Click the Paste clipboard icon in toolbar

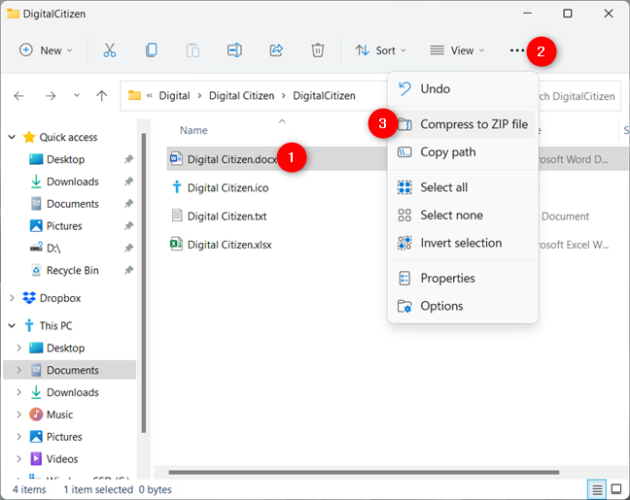[192, 50]
